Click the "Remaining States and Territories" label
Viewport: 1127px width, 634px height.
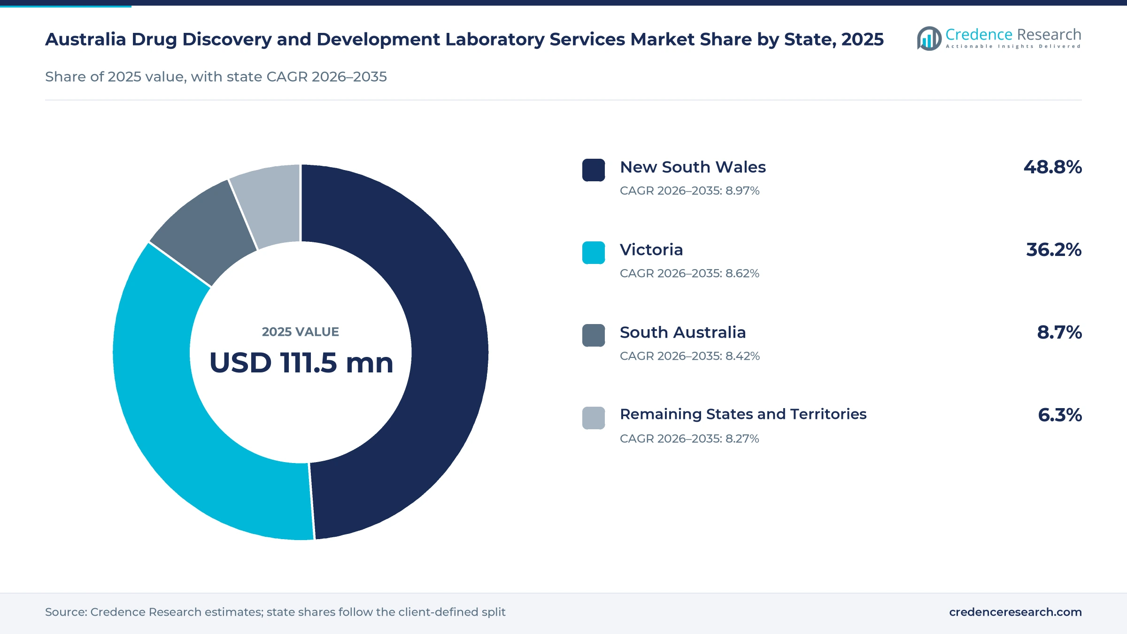coord(743,414)
